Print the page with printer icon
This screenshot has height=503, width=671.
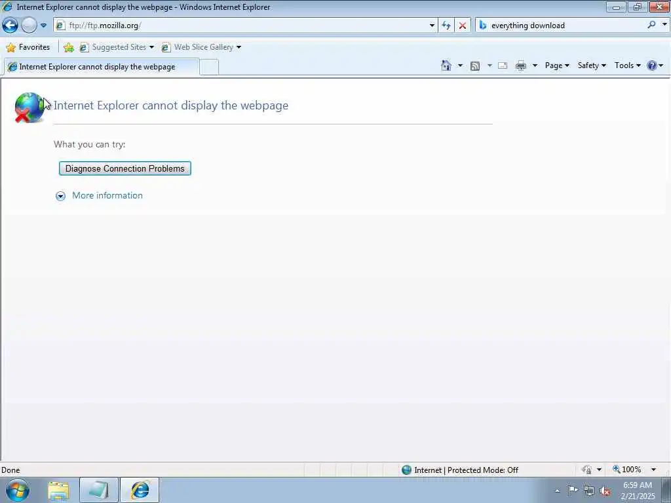coord(521,66)
